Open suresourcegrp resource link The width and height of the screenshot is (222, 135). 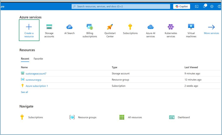pyautogui.click(x=33, y=80)
